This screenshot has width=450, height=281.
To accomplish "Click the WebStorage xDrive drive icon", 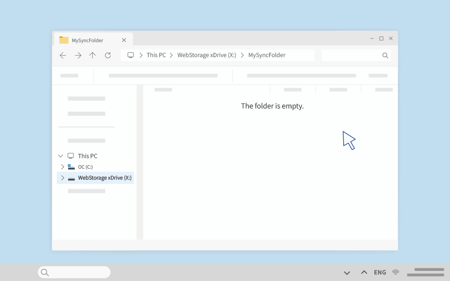I will pos(71,178).
